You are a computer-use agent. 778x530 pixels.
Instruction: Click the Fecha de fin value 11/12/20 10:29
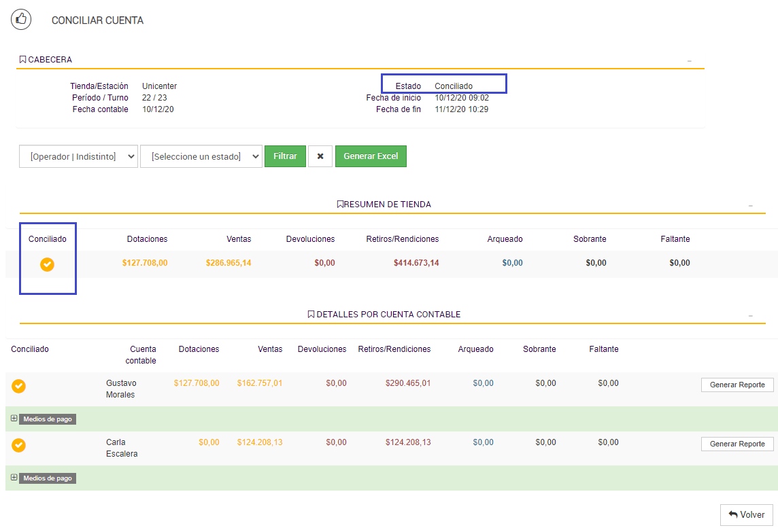click(462, 109)
